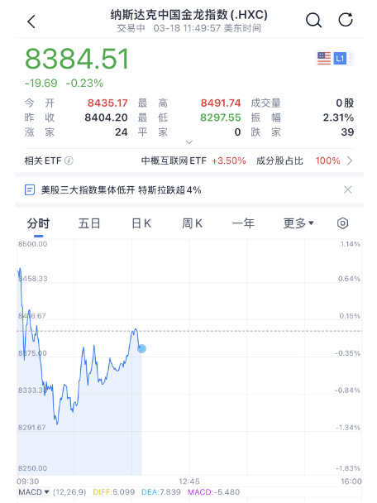This screenshot has width=377, height=503.
Task: Tap the US flag market icon
Action: point(324,59)
